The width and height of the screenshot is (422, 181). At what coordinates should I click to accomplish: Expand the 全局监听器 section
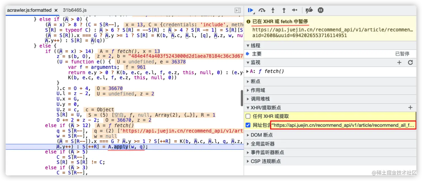point(330,144)
